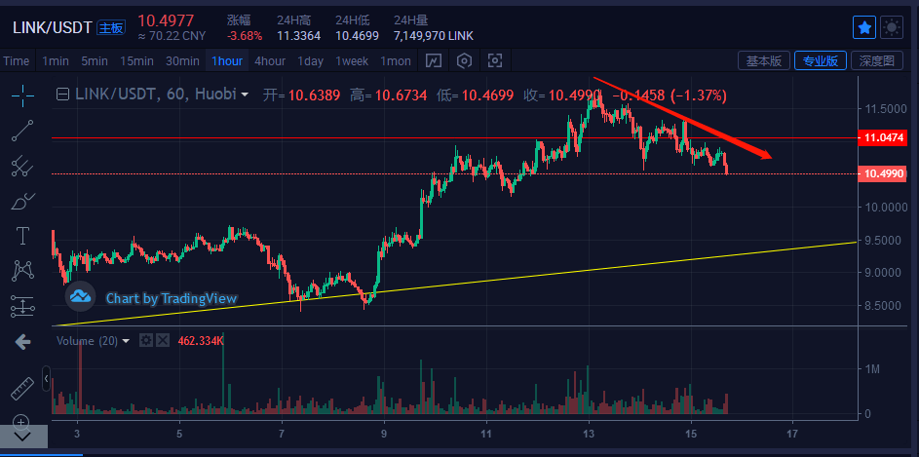Open the ruler measure tool
This screenshot has width=919, height=457.
tap(22, 391)
